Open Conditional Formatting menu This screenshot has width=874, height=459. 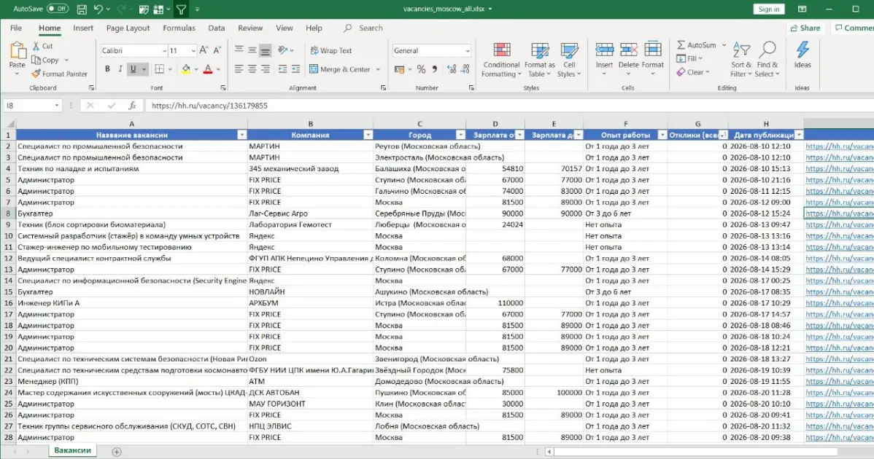[501, 60]
